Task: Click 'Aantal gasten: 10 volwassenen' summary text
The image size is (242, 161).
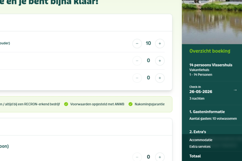Action: [x=213, y=119]
